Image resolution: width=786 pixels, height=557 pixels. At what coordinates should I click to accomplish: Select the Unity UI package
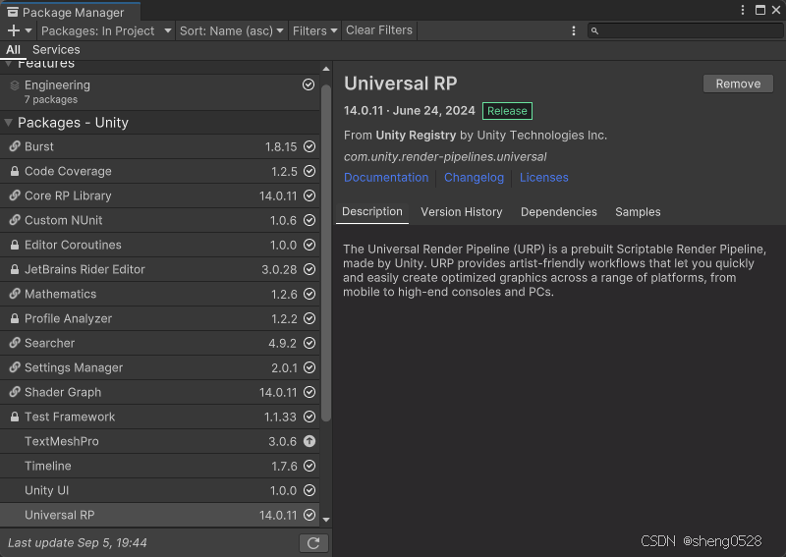tap(159, 490)
